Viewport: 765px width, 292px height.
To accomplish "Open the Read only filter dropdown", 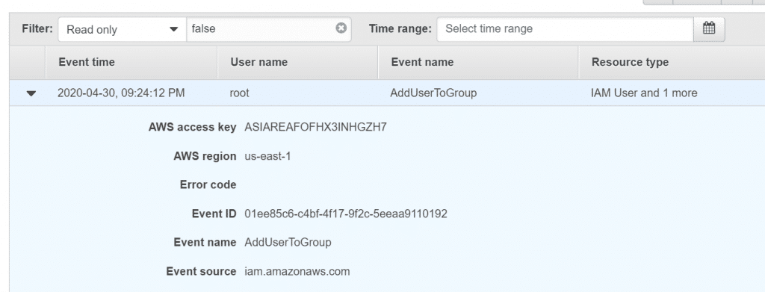I will click(122, 29).
